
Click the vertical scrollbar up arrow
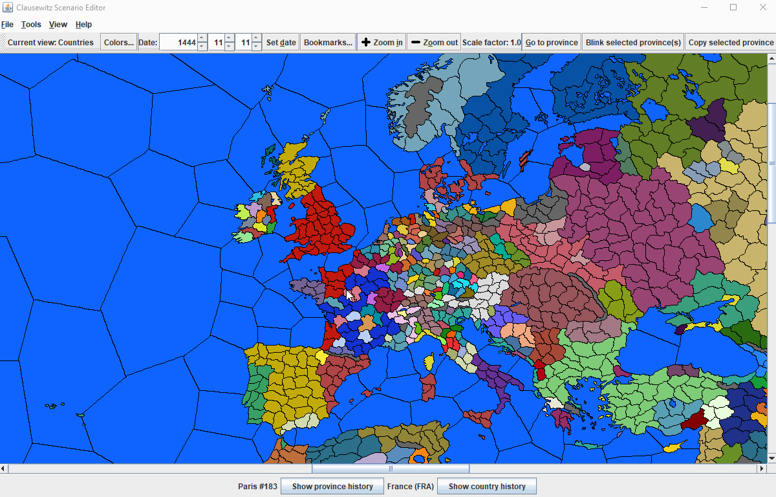(771, 59)
